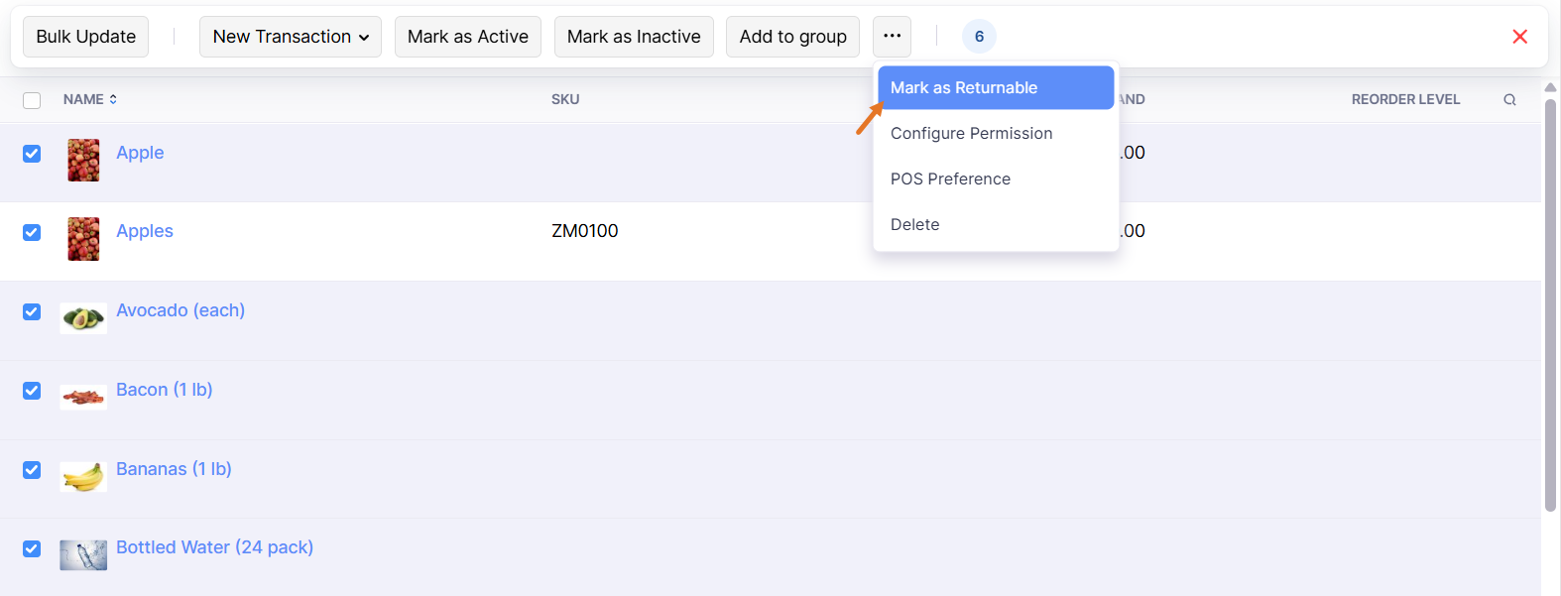
Task: Uncheck the Apple row checkbox
Action: point(32,154)
